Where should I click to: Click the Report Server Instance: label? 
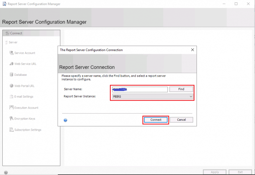pyautogui.click(x=80, y=96)
